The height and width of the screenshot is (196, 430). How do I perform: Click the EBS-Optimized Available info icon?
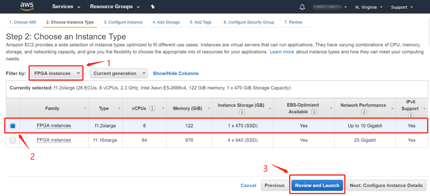coord(314,112)
